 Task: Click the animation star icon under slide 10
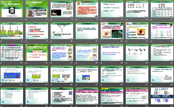click(x=51, y=41)
